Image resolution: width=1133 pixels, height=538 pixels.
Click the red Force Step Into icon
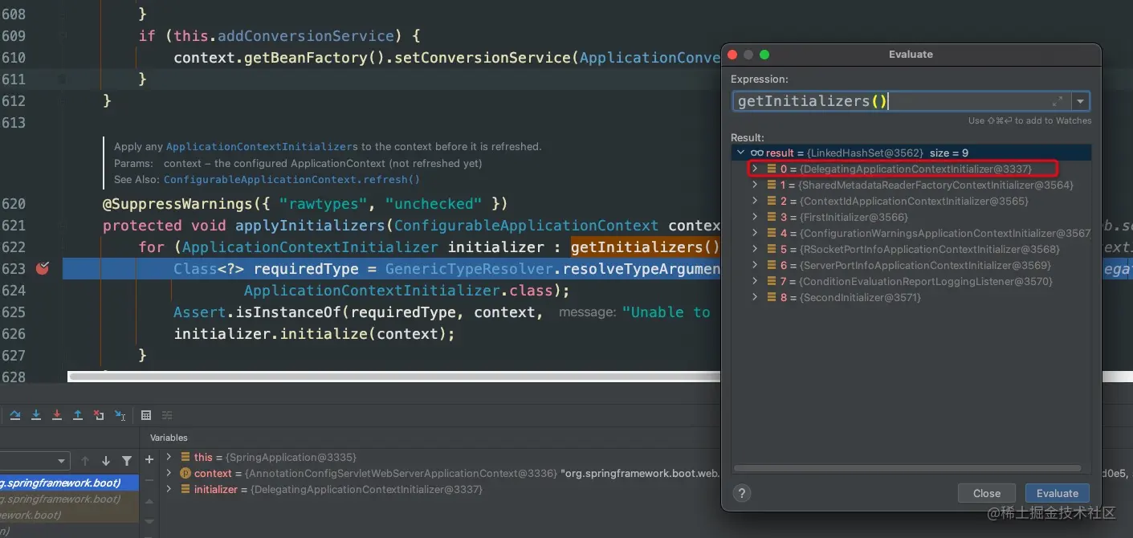pos(57,415)
